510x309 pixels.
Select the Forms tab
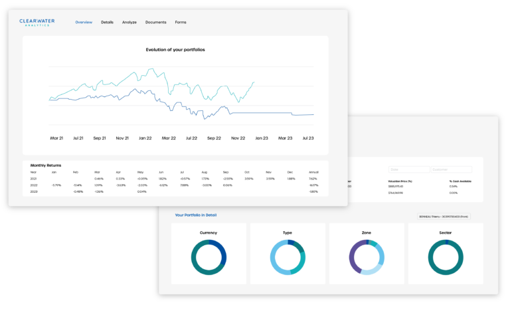(x=181, y=23)
